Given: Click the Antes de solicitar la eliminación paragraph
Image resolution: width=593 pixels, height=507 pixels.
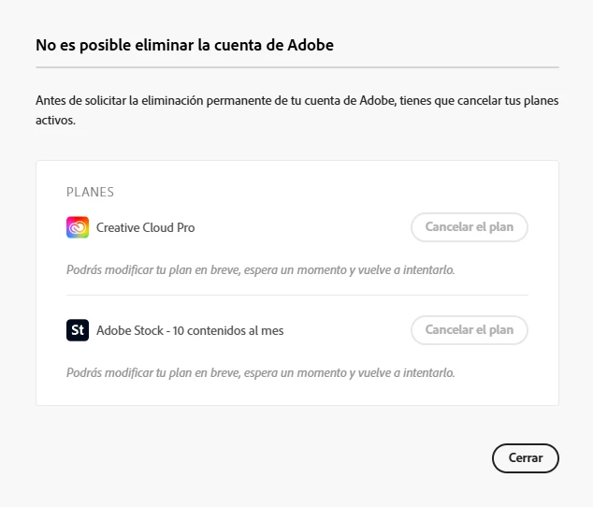Looking at the screenshot, I should tap(296, 110).
